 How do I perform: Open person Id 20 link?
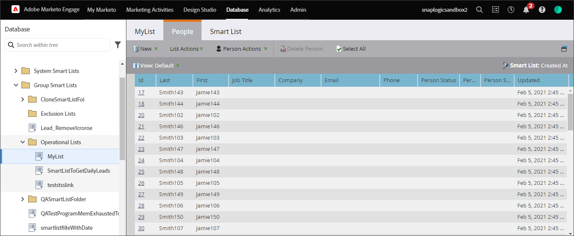pyautogui.click(x=141, y=115)
